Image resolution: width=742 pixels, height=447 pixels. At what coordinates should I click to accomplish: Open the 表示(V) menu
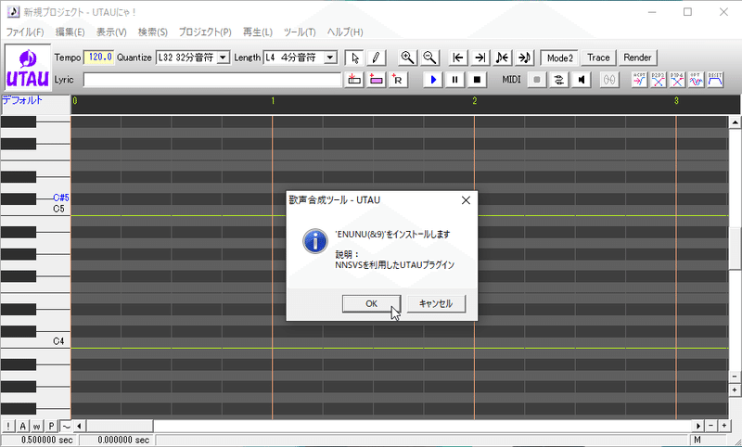point(111,32)
